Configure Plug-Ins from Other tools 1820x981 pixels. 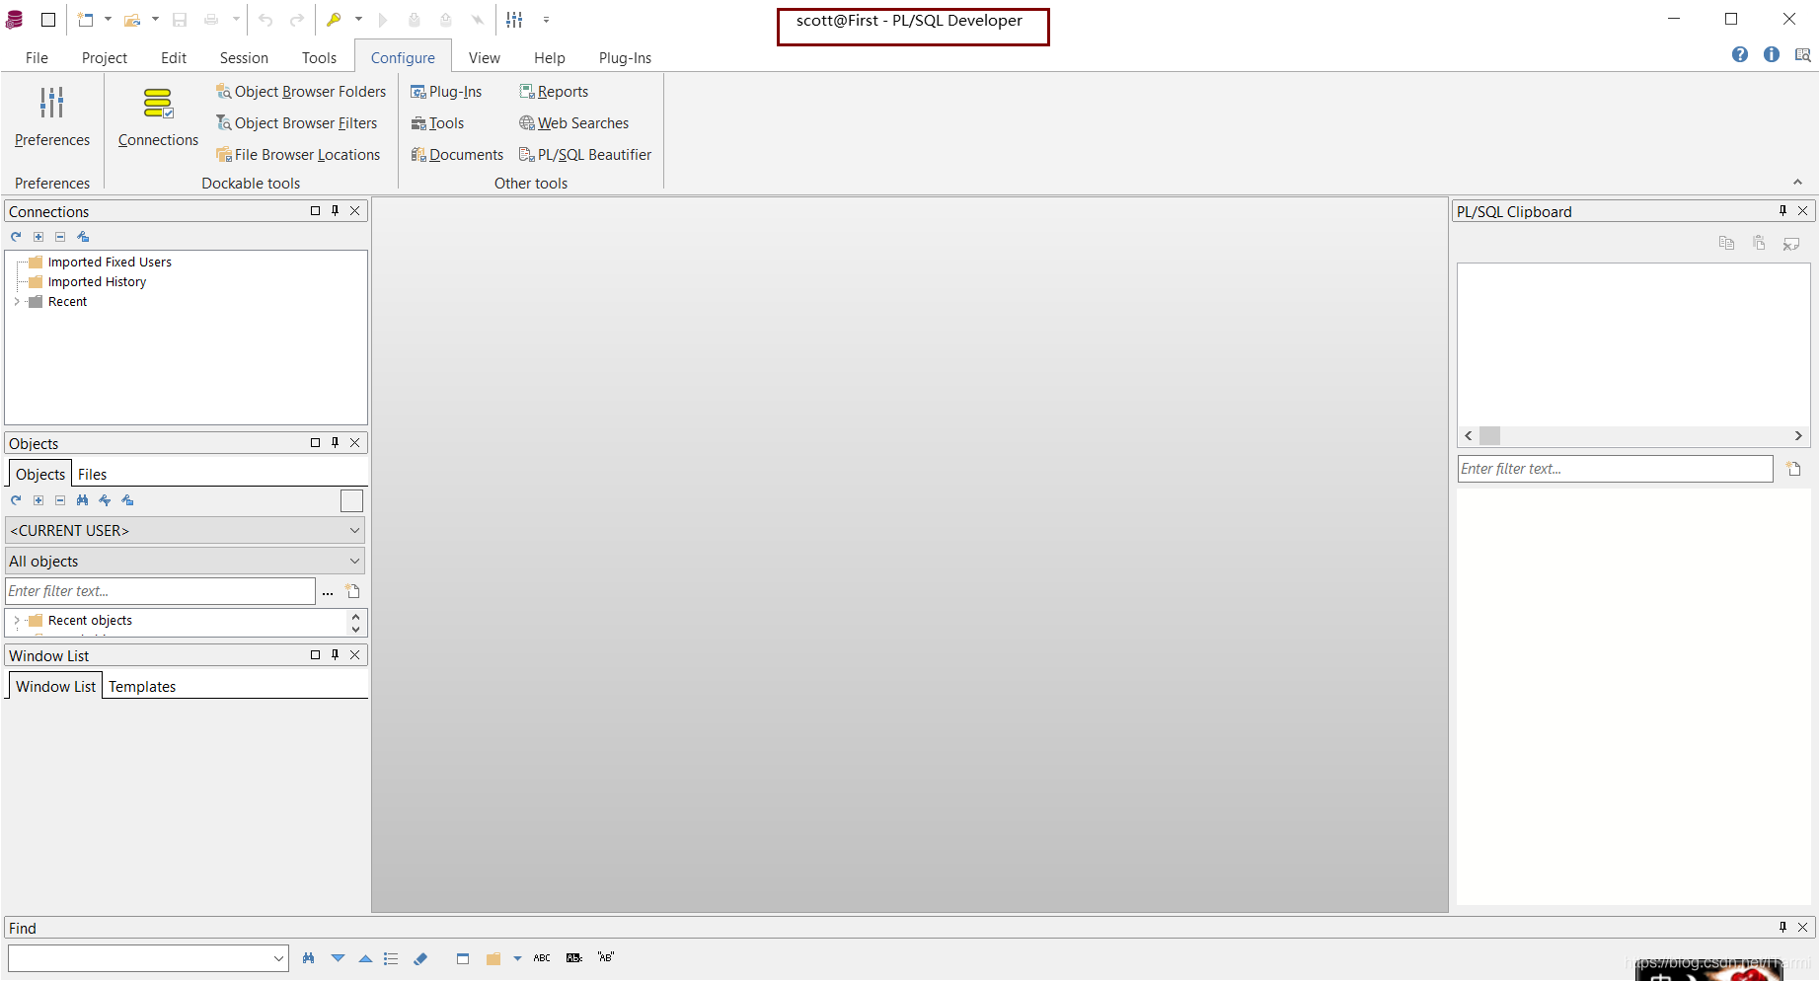point(446,92)
